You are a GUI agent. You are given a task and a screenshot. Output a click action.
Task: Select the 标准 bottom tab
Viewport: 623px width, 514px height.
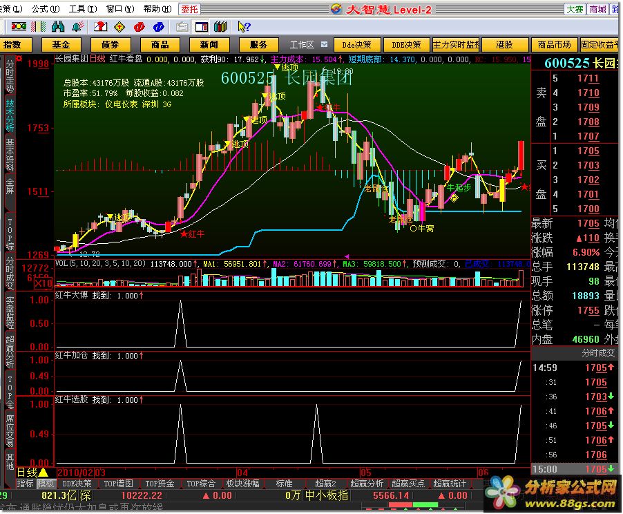tap(284, 484)
